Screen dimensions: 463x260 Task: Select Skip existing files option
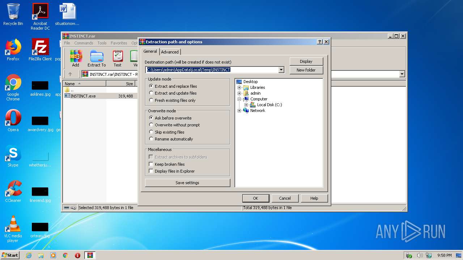pos(167,132)
